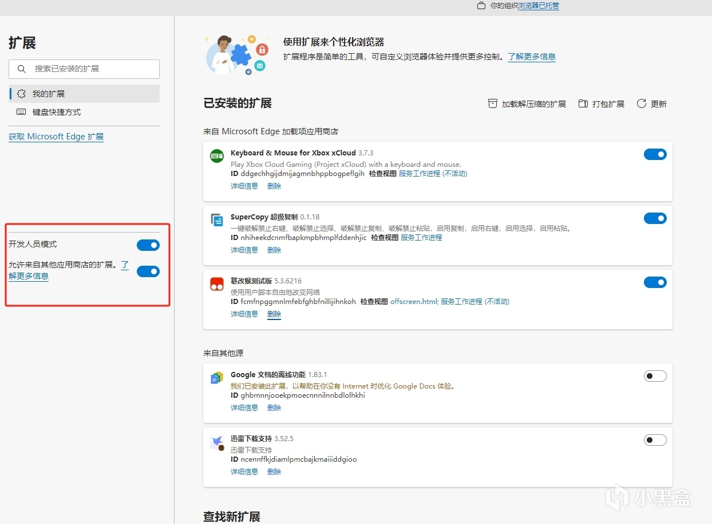Click the puzzle icon beside 我的扩展
712x524 pixels.
[x=21, y=94]
